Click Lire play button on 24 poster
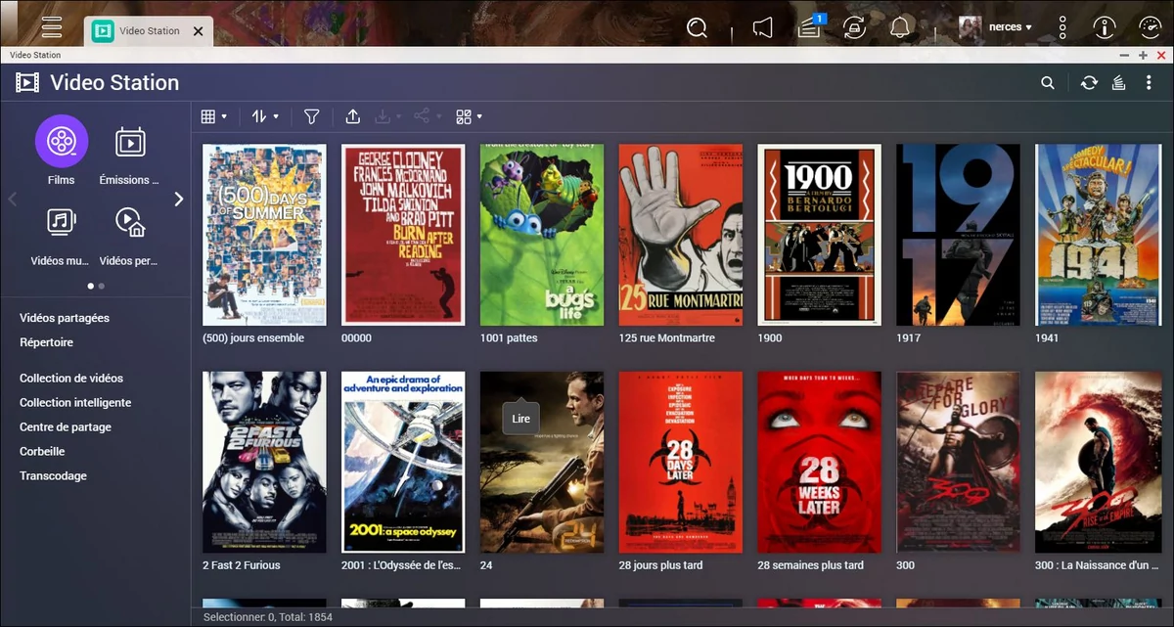The image size is (1174, 627). [x=520, y=419]
